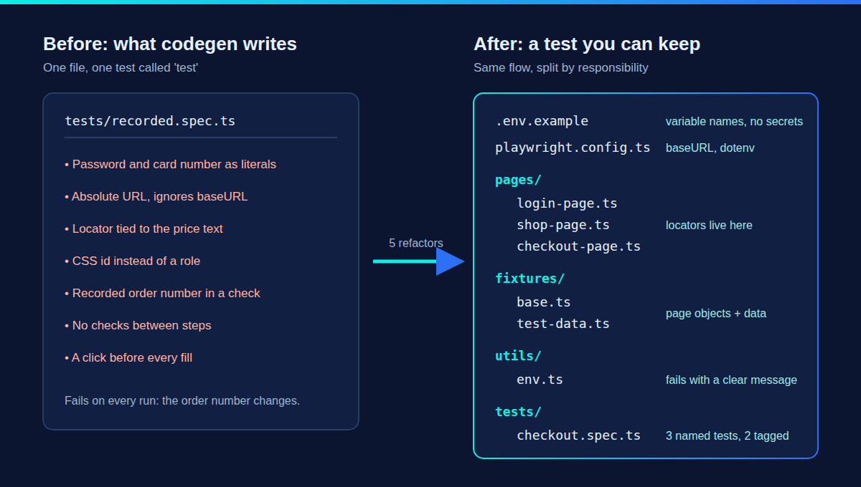
Task: Click bullet 'Recorded order number in a check'
Action: [x=162, y=293]
